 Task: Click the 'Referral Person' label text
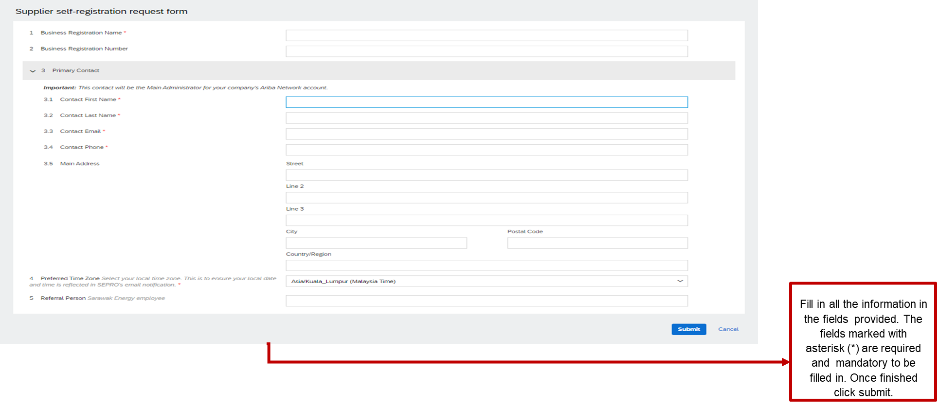[63, 298]
